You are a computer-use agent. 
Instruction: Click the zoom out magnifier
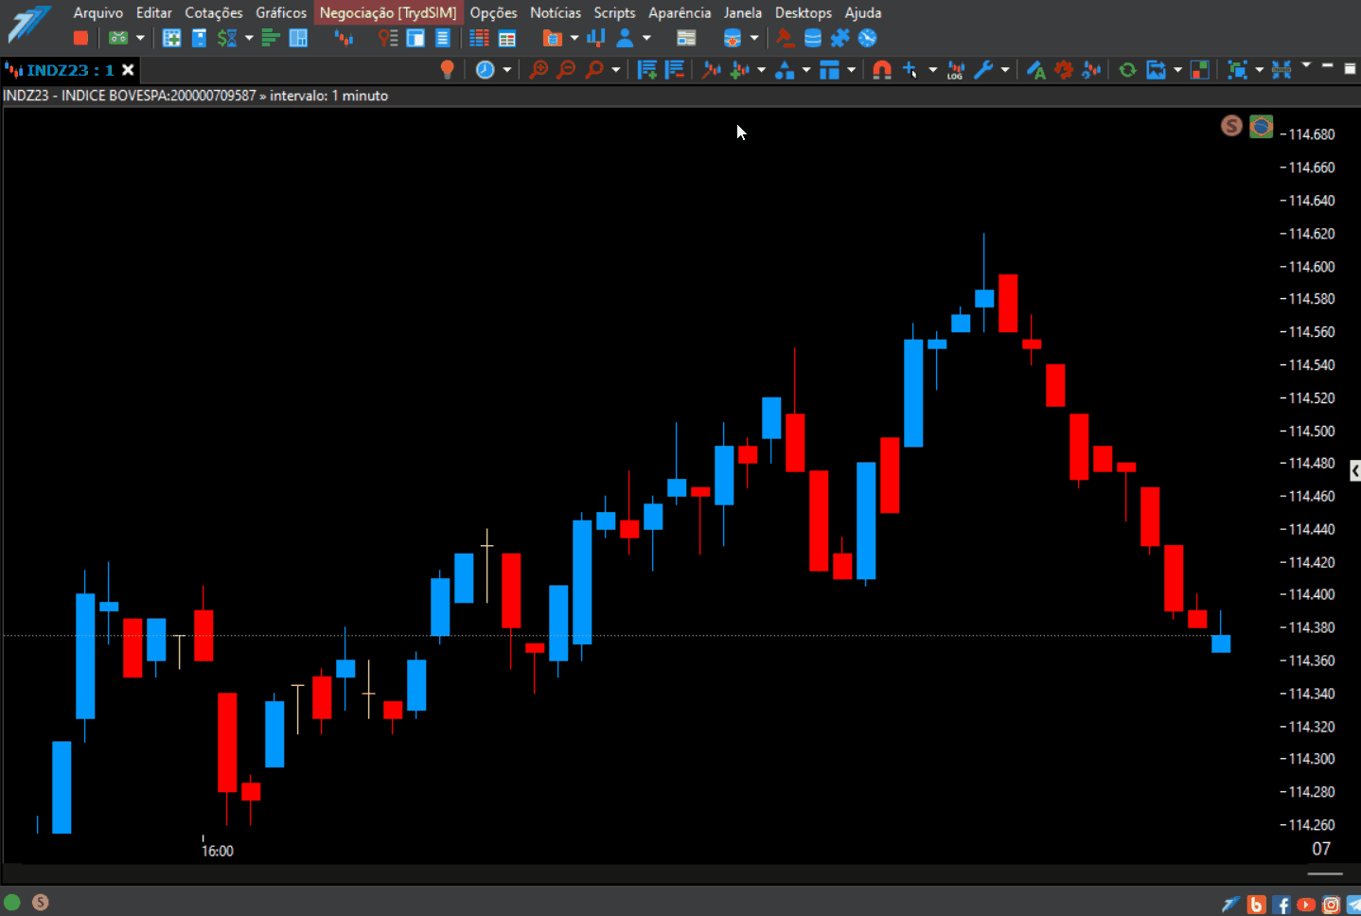click(x=566, y=69)
